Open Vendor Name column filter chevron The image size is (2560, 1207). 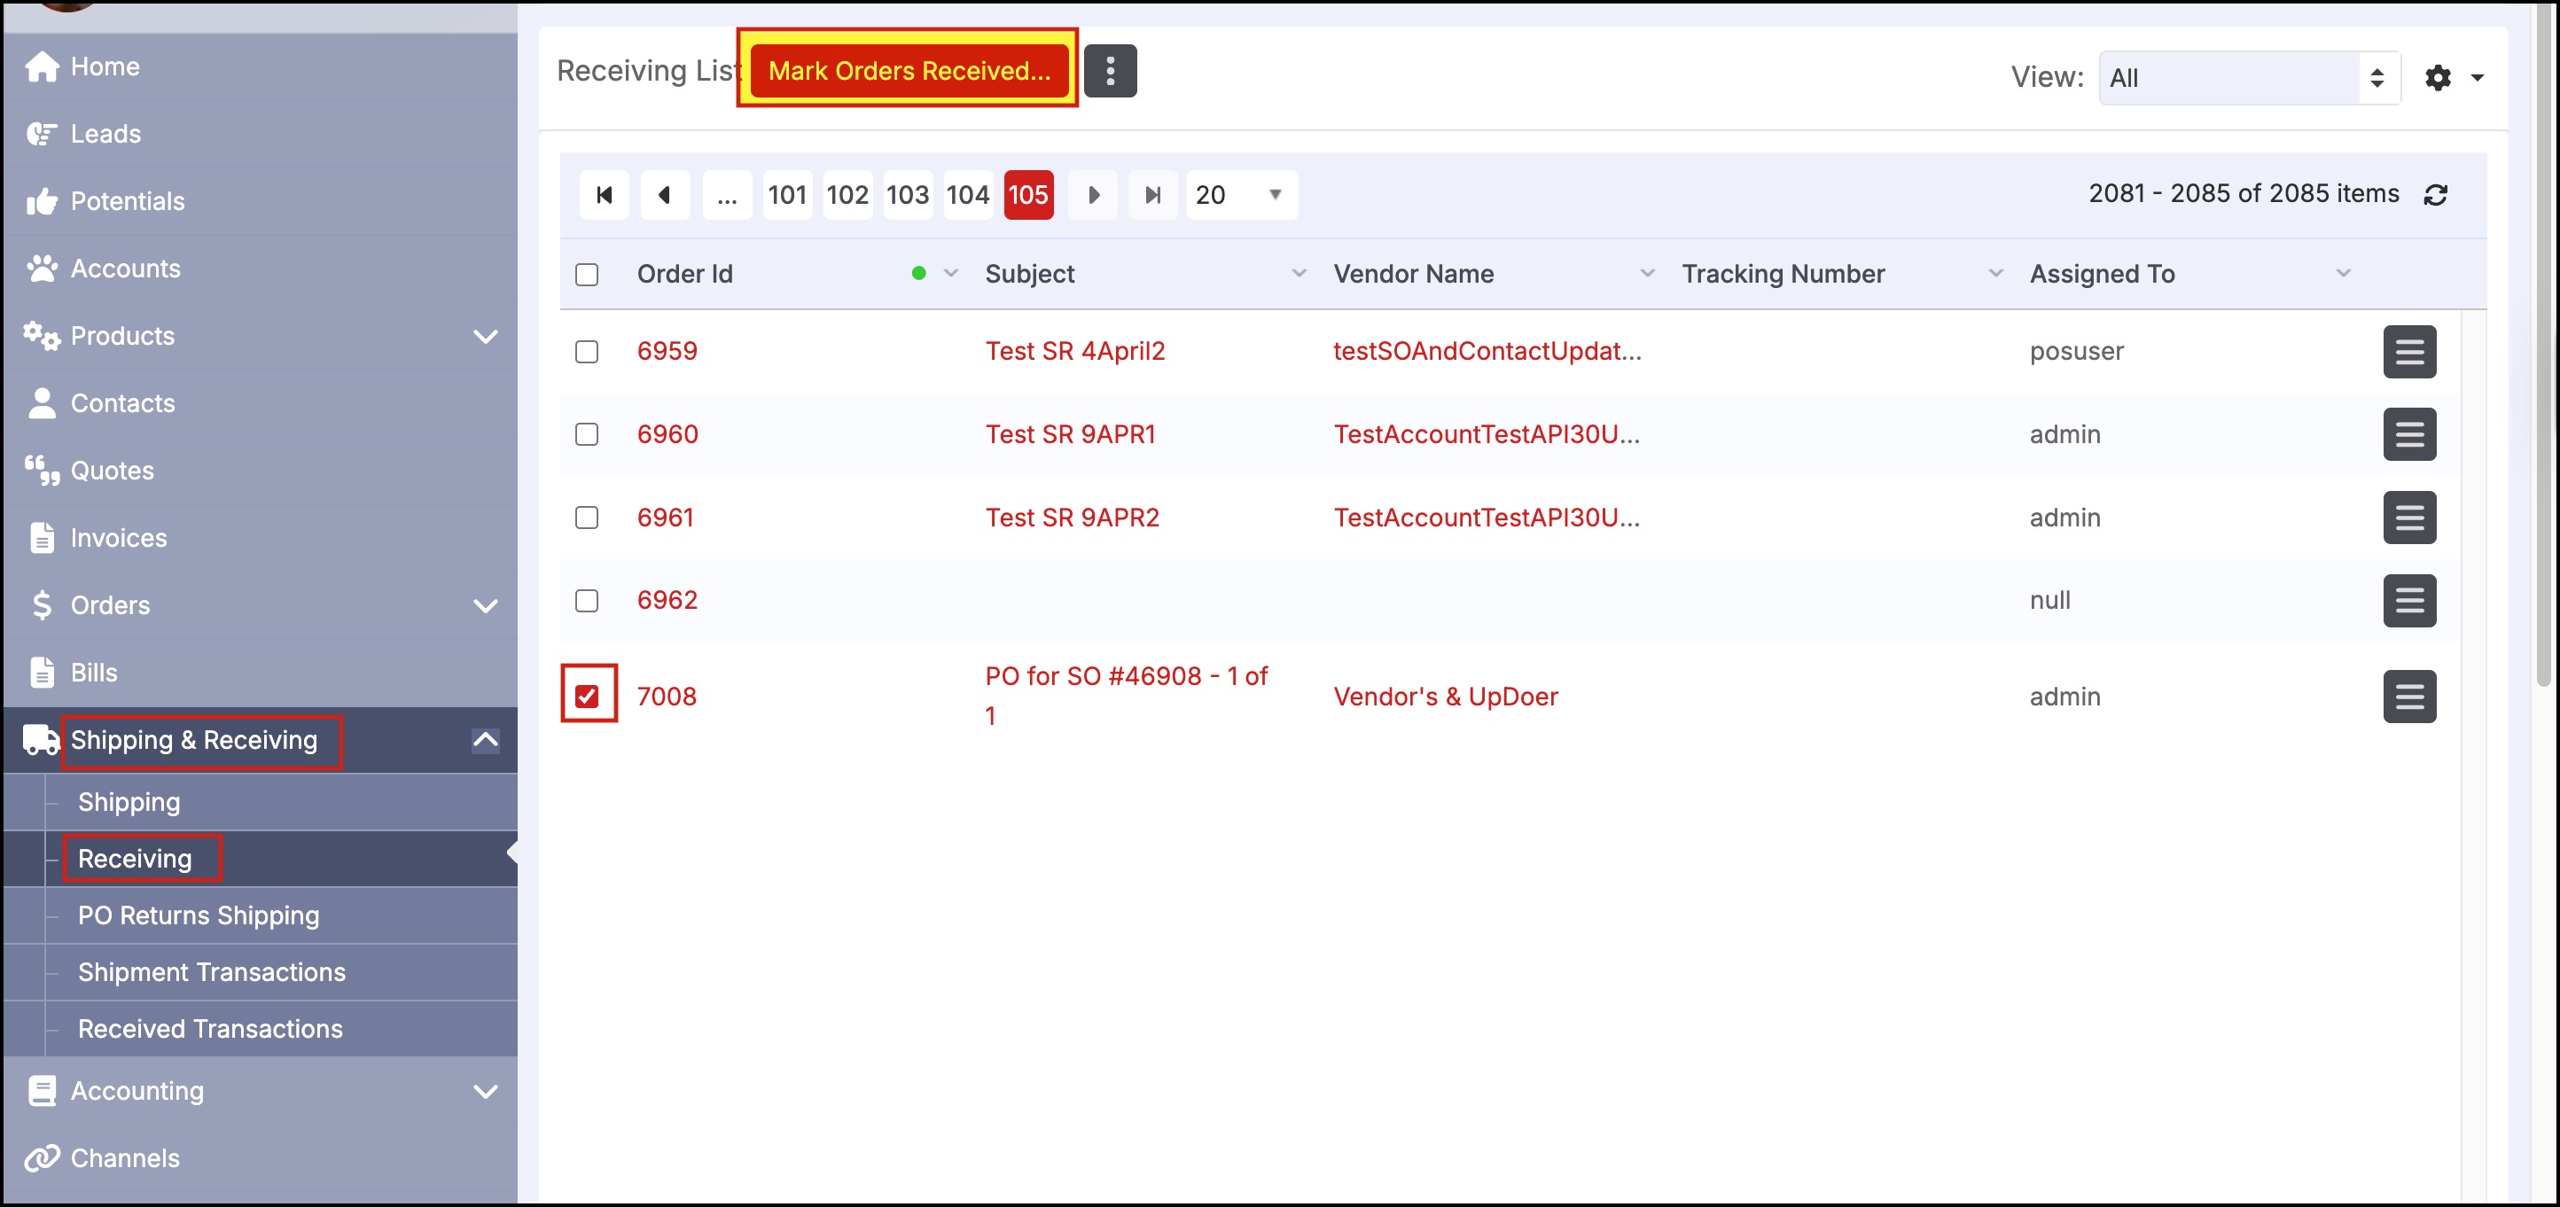pos(1647,273)
